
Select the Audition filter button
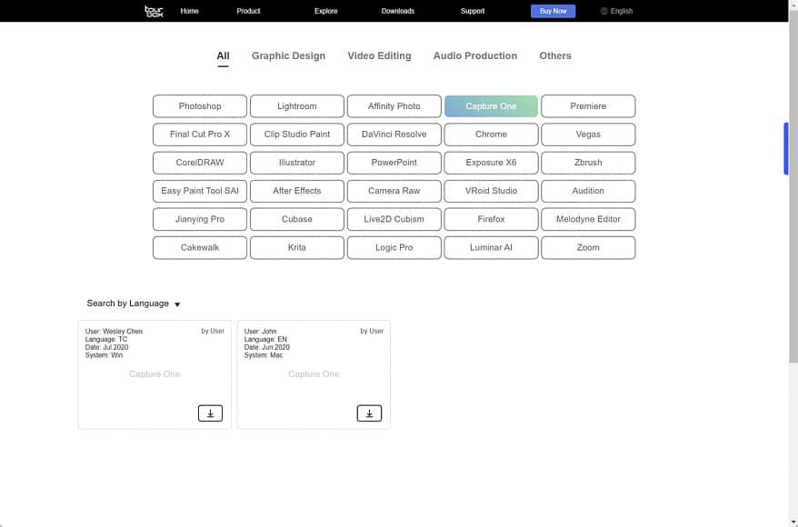pyautogui.click(x=588, y=191)
